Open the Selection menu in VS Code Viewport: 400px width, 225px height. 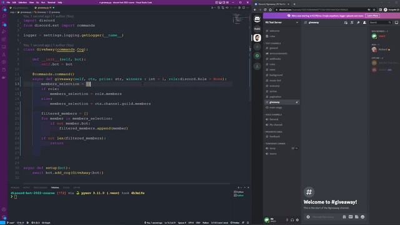point(22,2)
